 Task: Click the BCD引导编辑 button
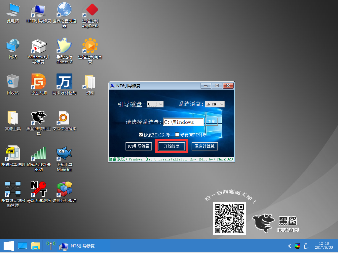click(x=139, y=146)
